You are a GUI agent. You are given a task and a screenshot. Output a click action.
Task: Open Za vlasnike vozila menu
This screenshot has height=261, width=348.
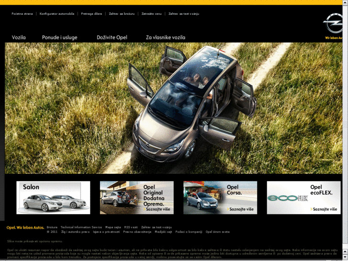pyautogui.click(x=166, y=37)
